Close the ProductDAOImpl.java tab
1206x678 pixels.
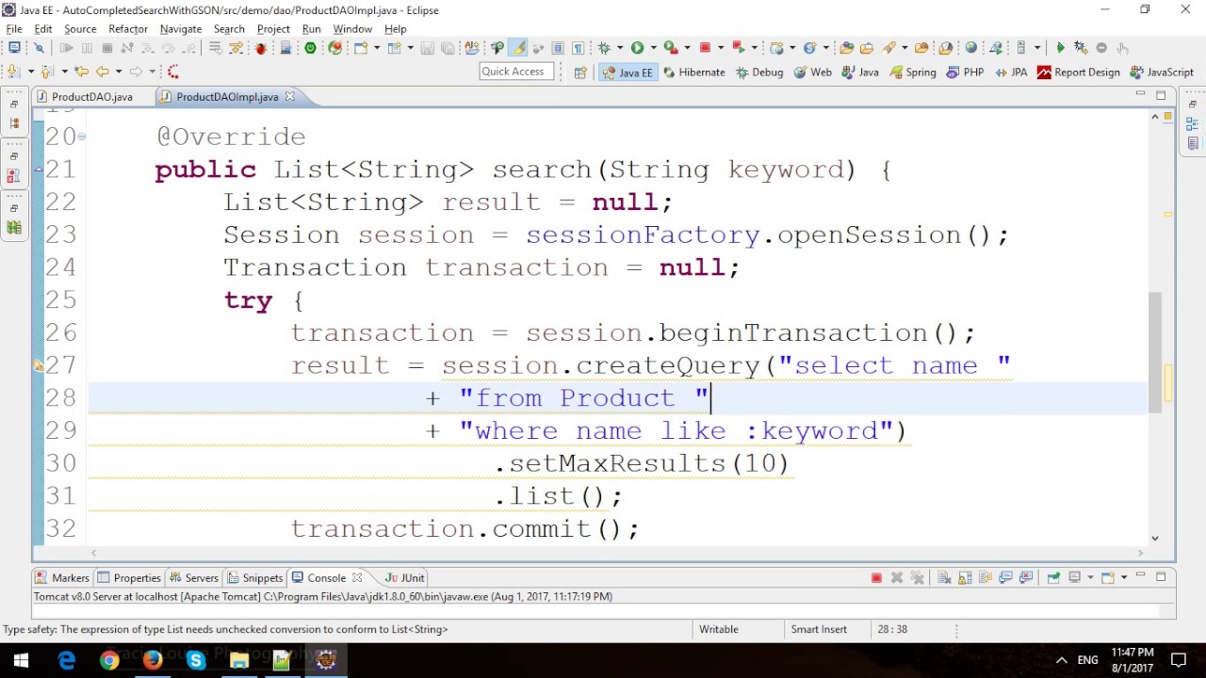(x=290, y=97)
